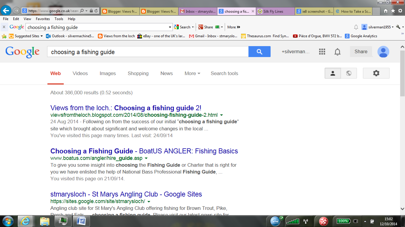Select the Videos search category
Viewport: 405px width, 227px height.
(80, 73)
